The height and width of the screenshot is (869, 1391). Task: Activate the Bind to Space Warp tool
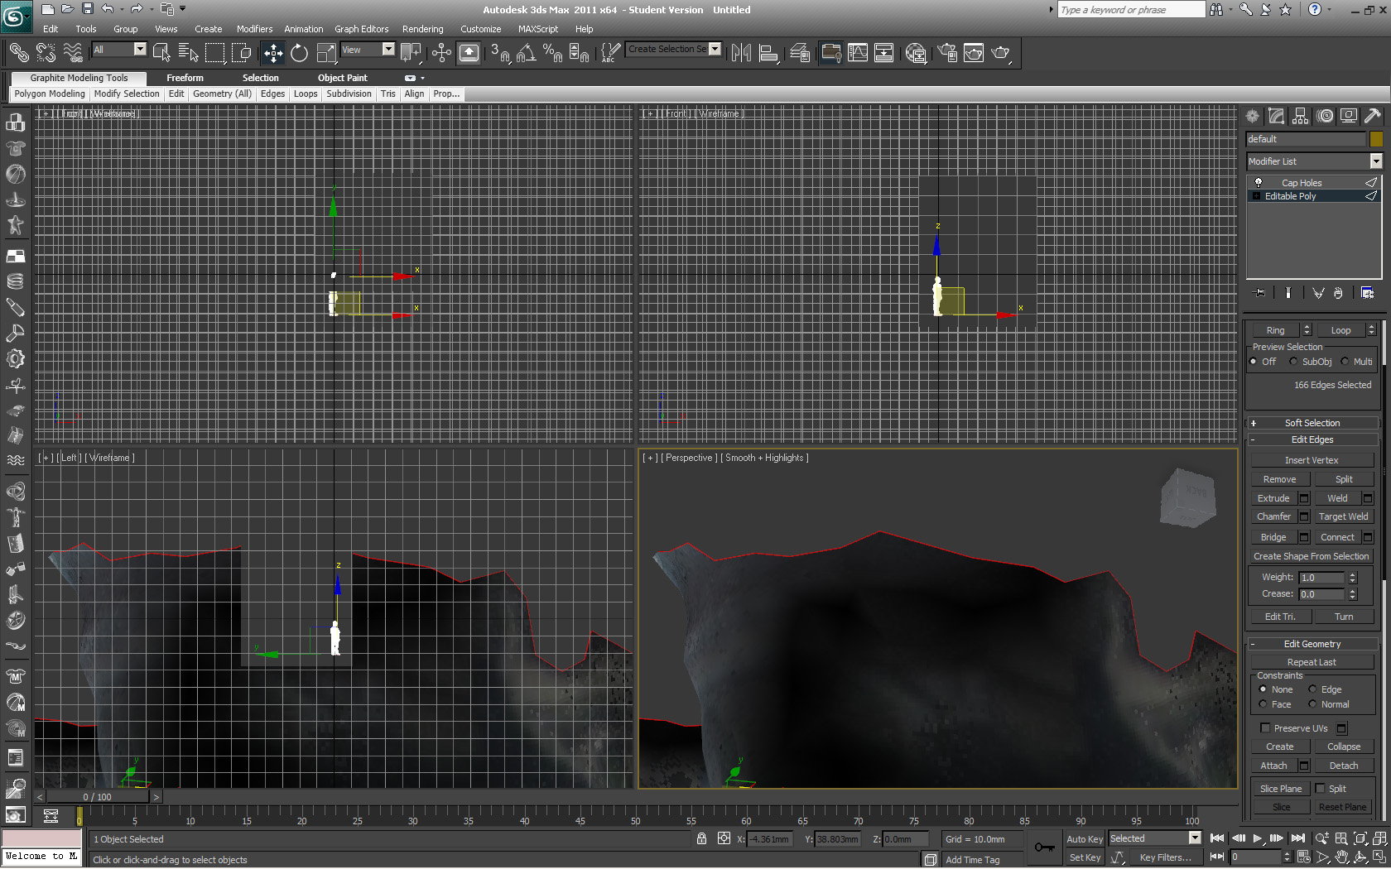[73, 53]
